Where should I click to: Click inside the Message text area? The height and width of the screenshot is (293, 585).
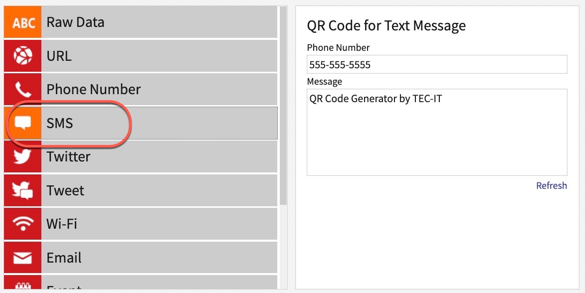(x=437, y=133)
